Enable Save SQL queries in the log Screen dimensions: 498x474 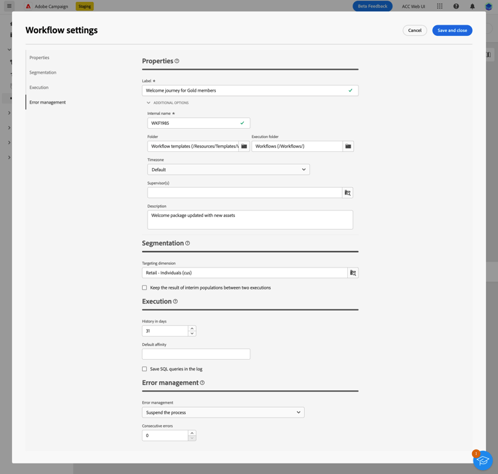(x=145, y=369)
